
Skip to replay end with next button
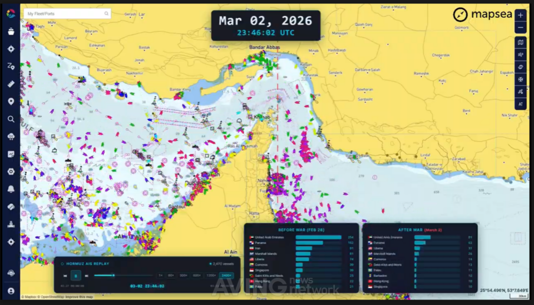[x=86, y=276]
